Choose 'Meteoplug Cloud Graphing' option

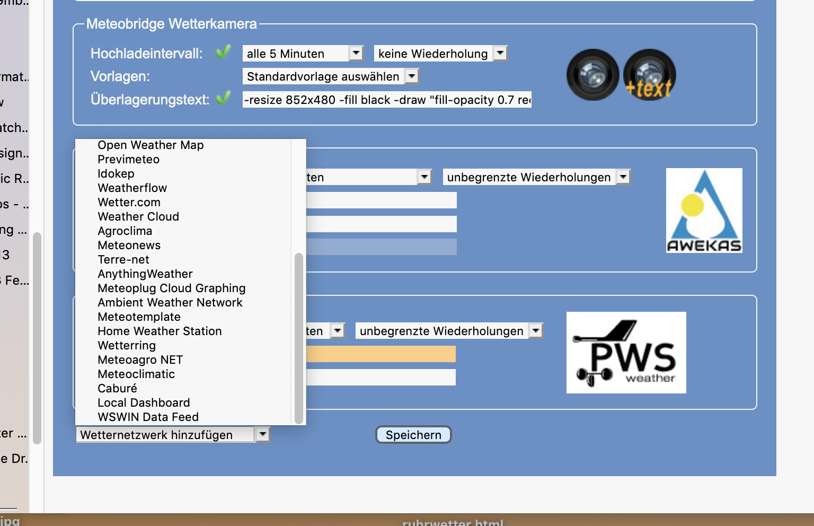(171, 288)
